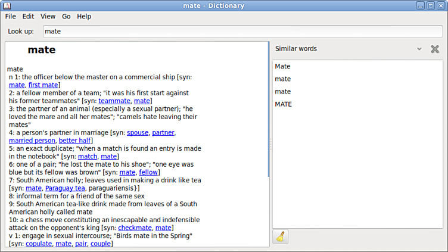The width and height of the screenshot is (448, 252).
Task: Open the Help menu
Action: [84, 17]
